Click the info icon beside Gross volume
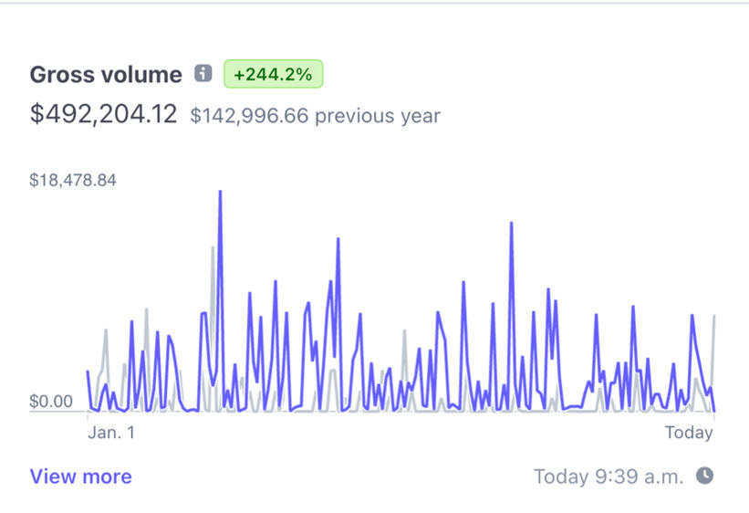 point(203,74)
